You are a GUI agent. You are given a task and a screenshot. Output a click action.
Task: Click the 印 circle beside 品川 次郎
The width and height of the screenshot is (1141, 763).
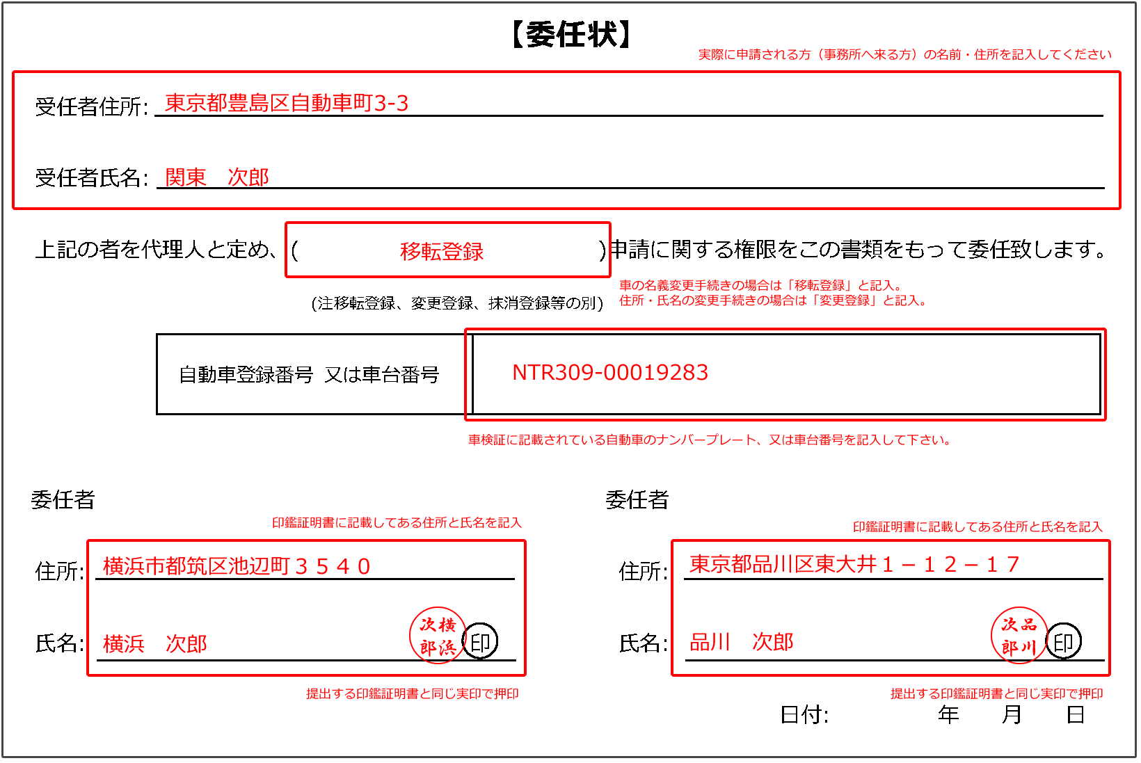1063,641
